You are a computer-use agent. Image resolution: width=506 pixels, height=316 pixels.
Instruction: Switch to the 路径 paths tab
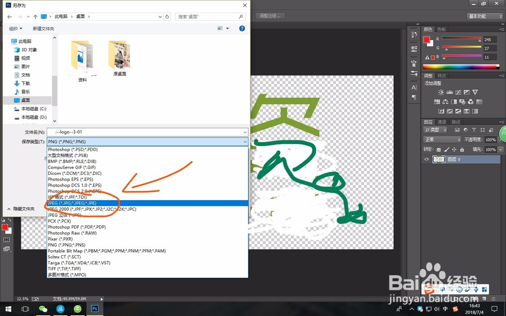coord(456,122)
